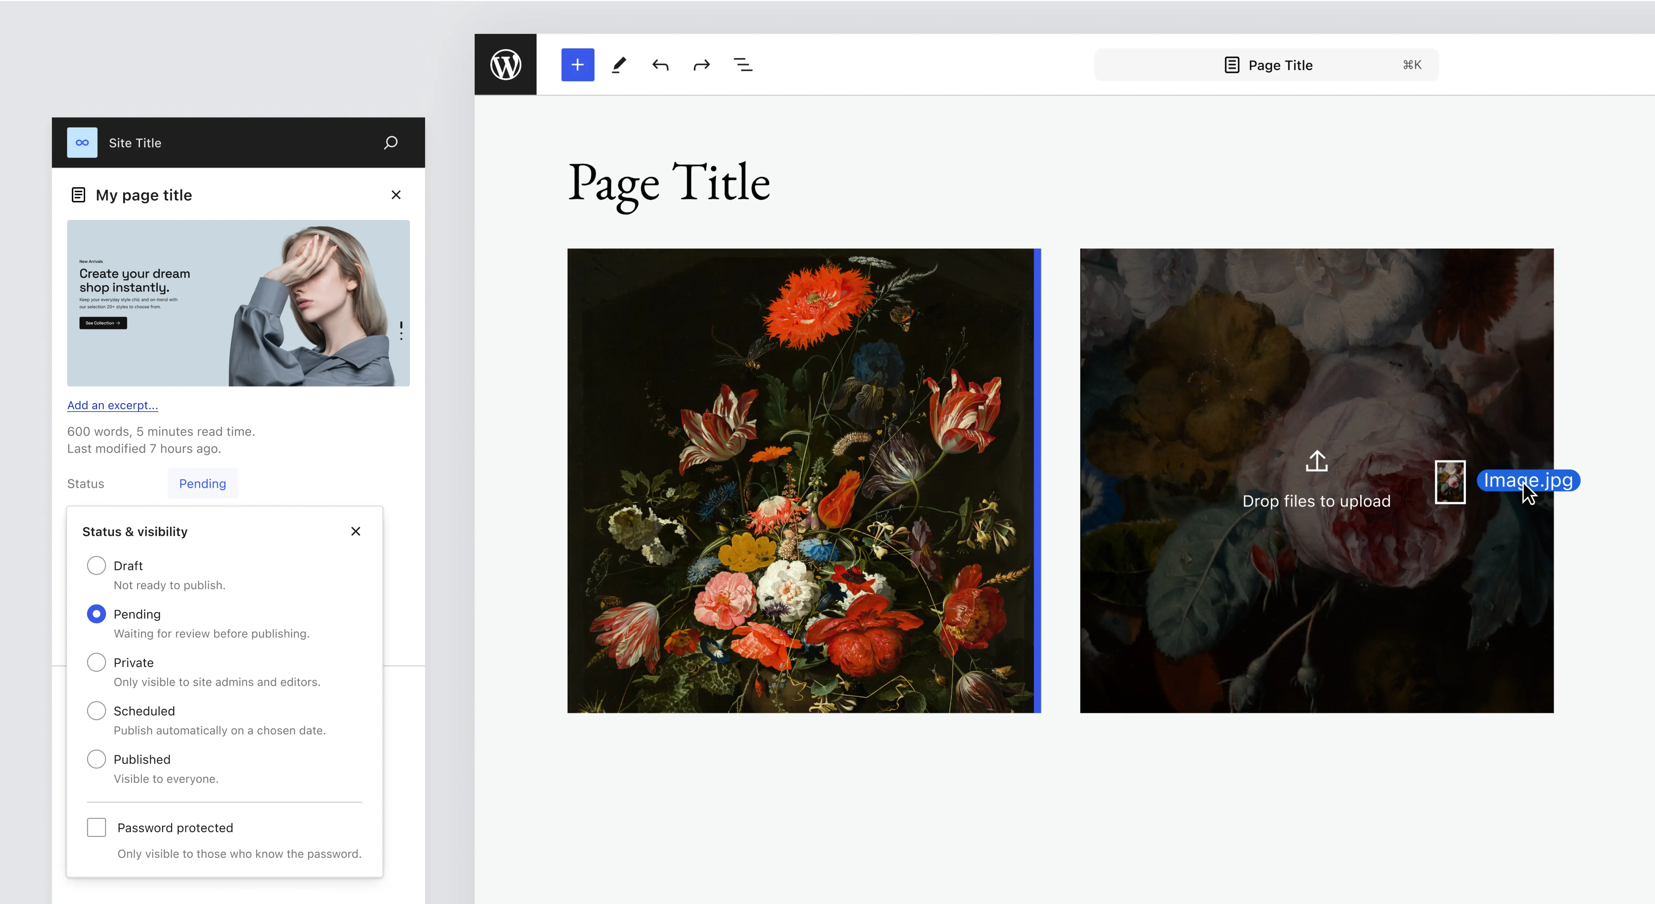Viewport: 1655px width, 904px height.
Task: Click the search icon beside Site Title
Action: point(391,142)
